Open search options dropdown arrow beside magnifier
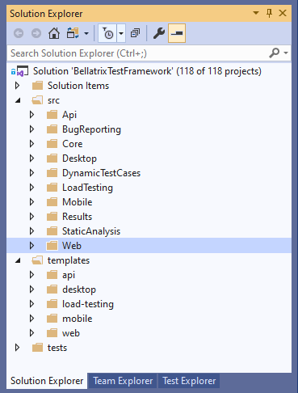This screenshot has width=298, height=393. 286,53
